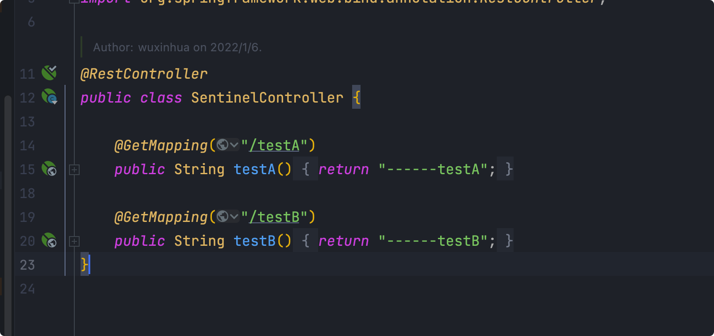Viewport: 714px width, 336px height.
Task: Click the endpoint gutter icon beside testB method
Action: point(49,240)
